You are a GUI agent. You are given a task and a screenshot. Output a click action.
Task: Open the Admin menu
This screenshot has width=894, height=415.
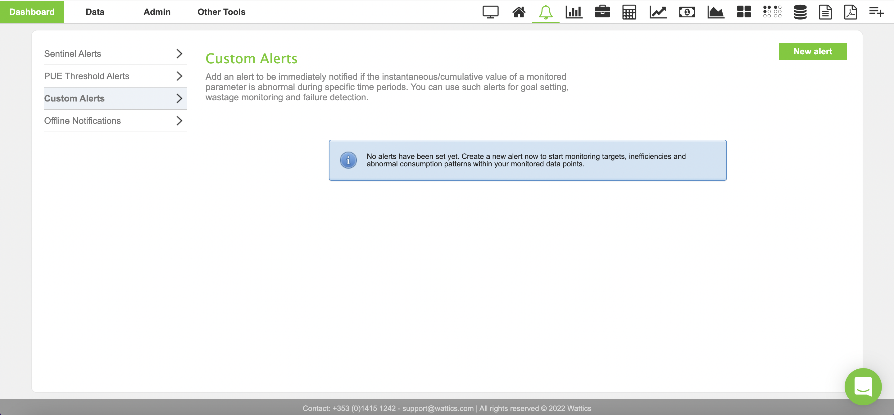click(x=157, y=12)
